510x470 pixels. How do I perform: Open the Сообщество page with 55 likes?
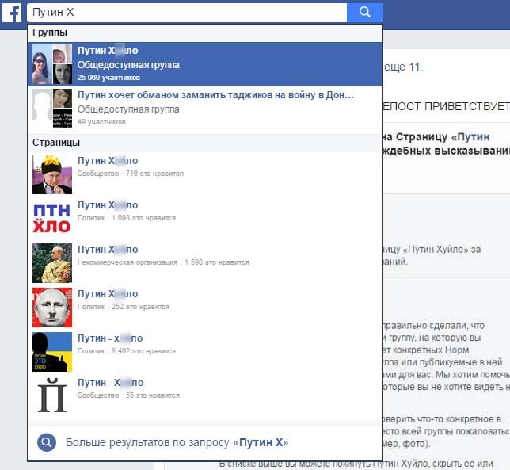(205, 395)
